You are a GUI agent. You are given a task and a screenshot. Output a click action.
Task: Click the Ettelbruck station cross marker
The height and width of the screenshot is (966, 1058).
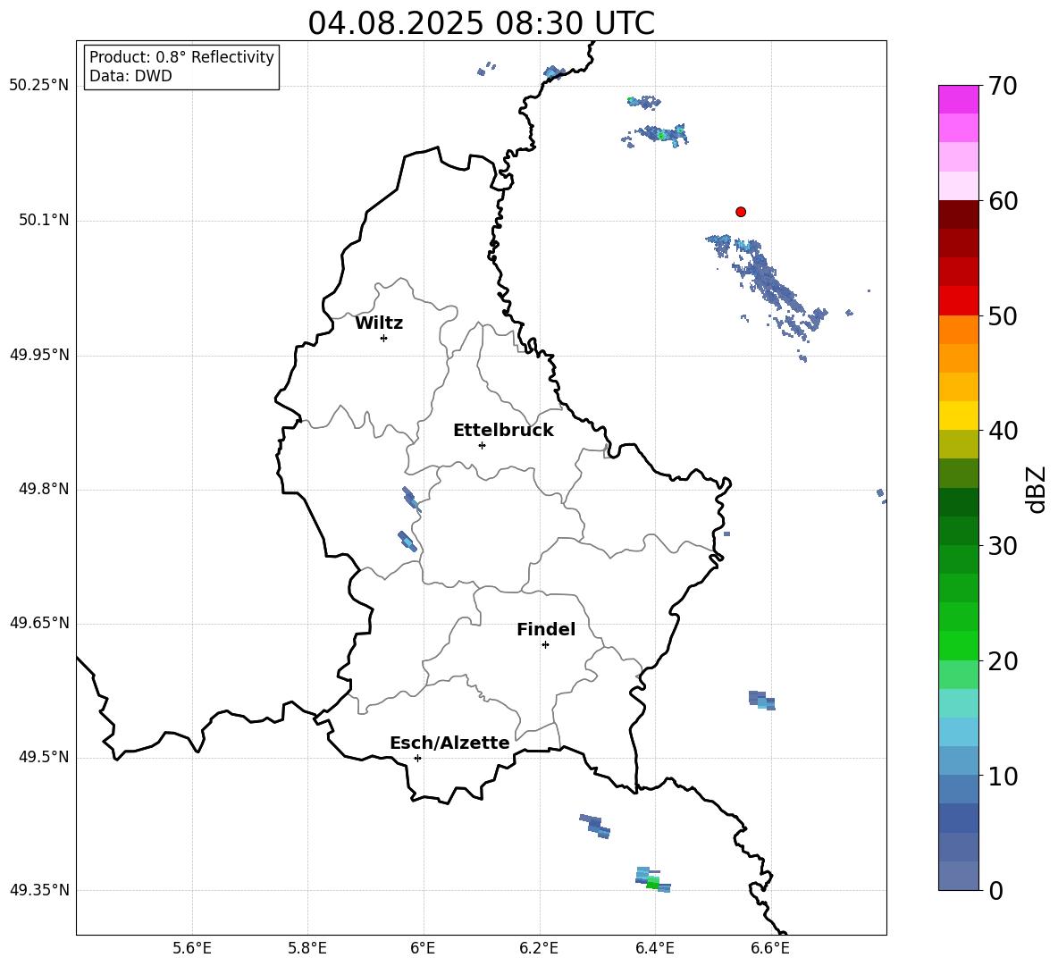pos(482,445)
